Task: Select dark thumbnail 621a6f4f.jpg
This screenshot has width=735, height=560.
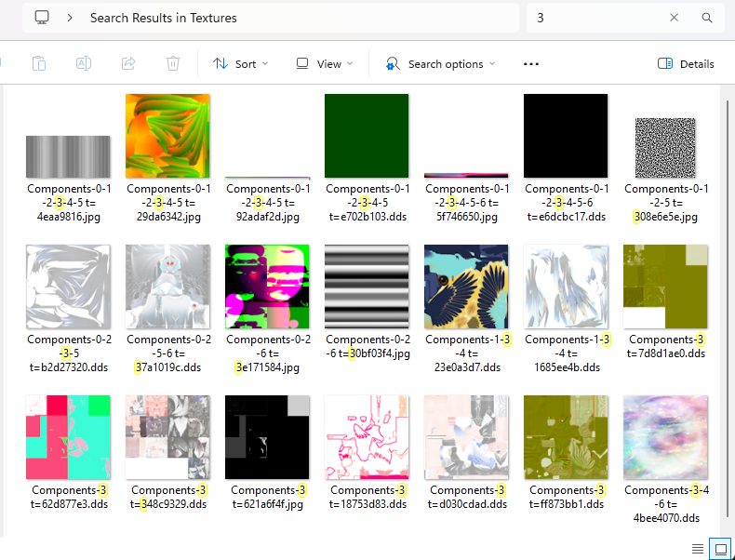Action: tap(267, 437)
